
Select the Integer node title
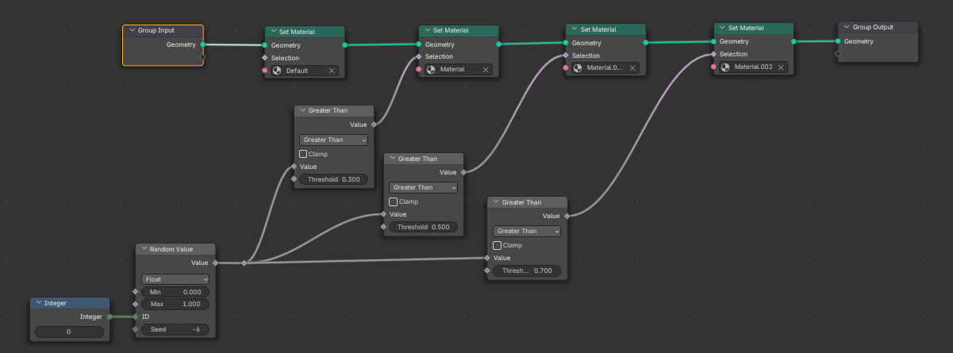[56, 303]
